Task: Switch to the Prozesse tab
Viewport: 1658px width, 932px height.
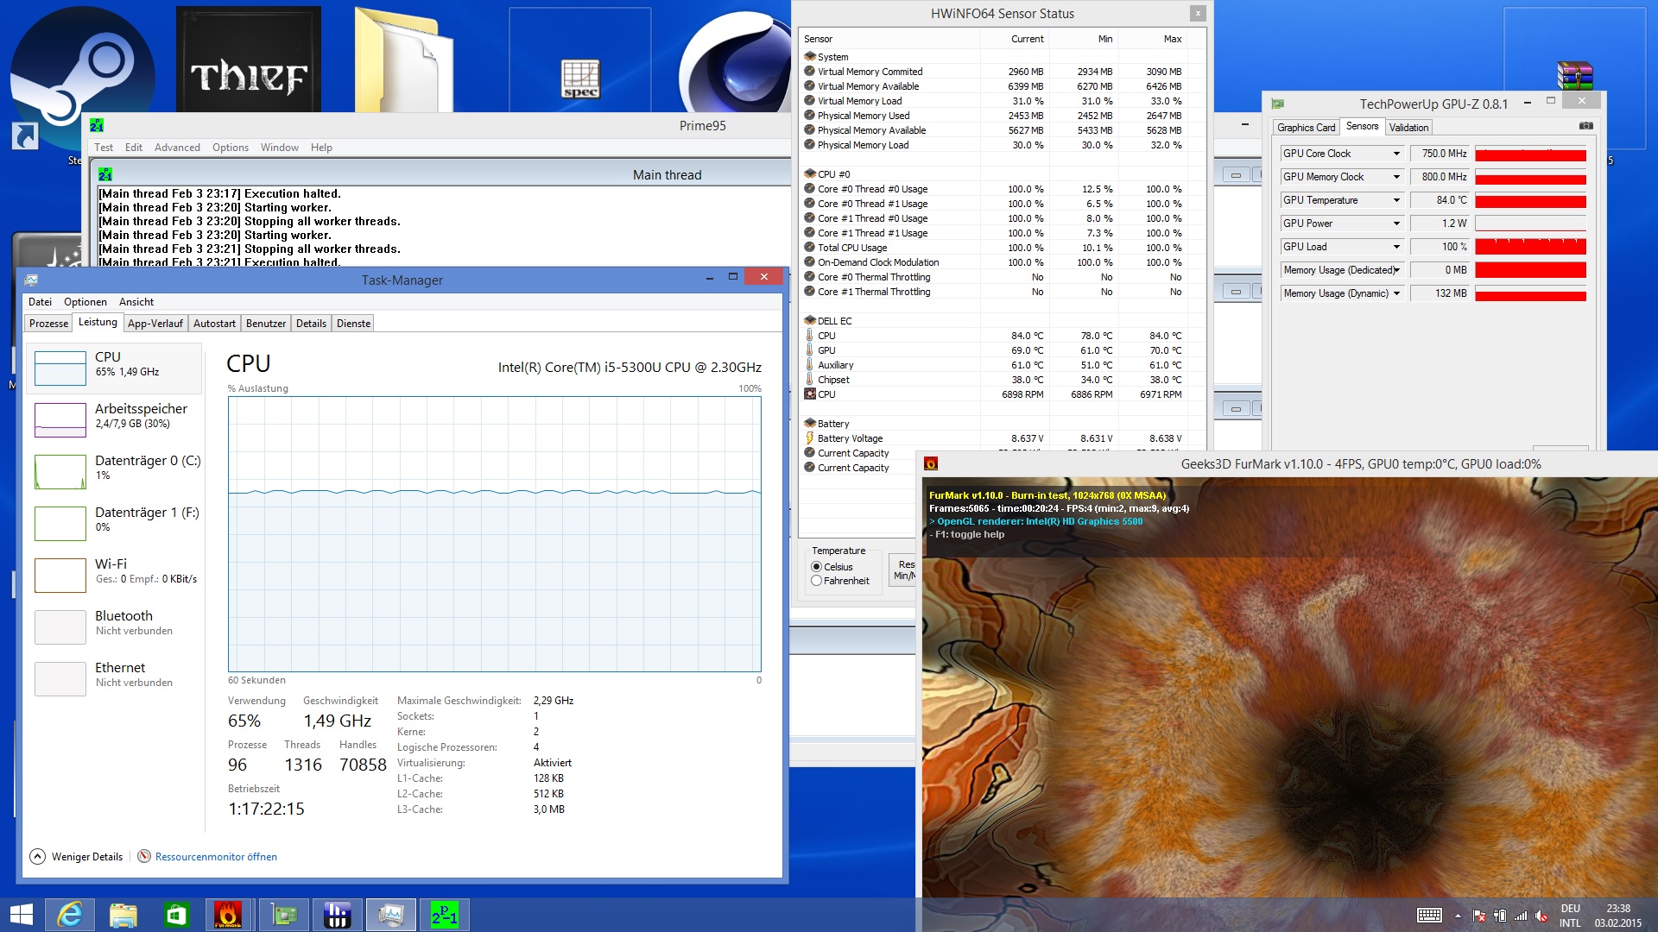Action: (x=48, y=324)
